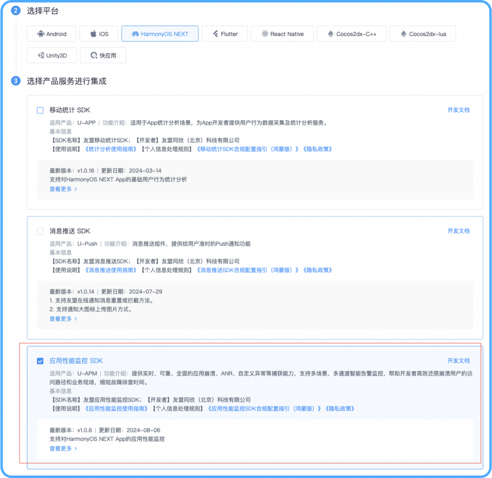Screen dimensions: 492x478
Task: Select the Cocos2dx-lua platform
Action: (x=423, y=34)
